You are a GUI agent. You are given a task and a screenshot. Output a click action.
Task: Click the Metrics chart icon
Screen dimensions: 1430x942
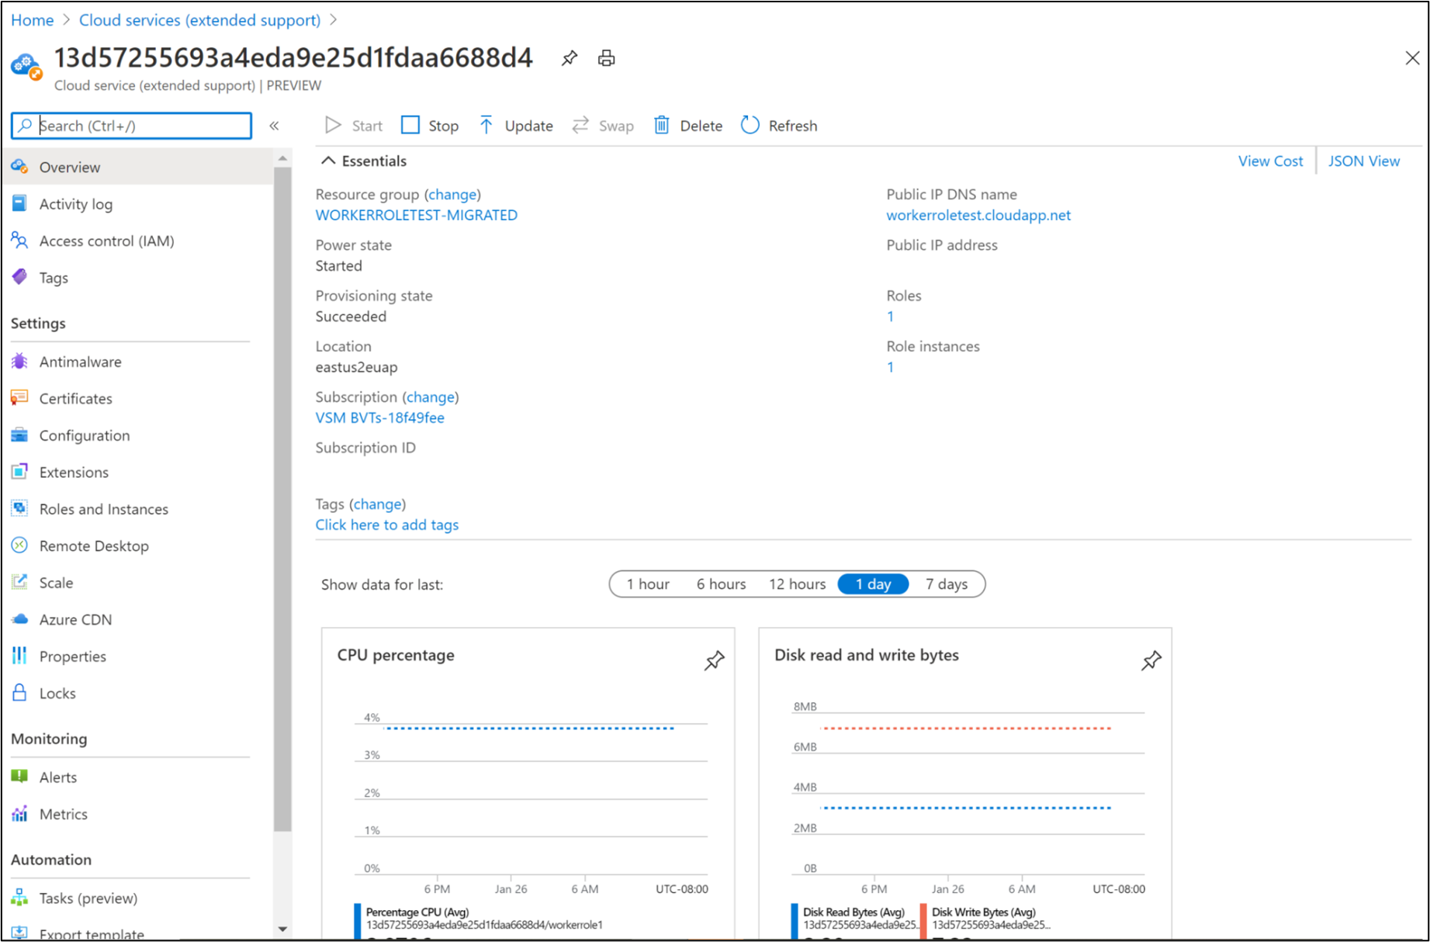(x=20, y=814)
